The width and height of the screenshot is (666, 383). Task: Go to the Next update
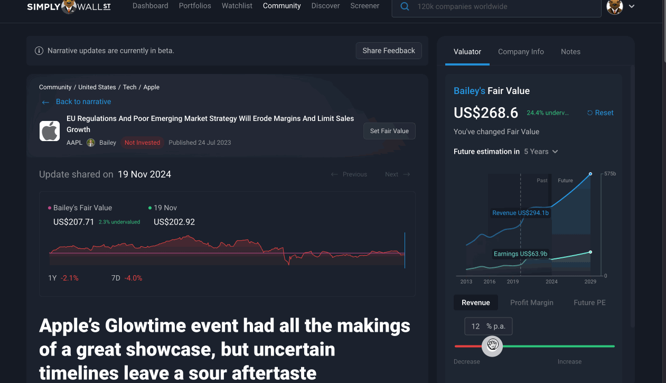[398, 174]
